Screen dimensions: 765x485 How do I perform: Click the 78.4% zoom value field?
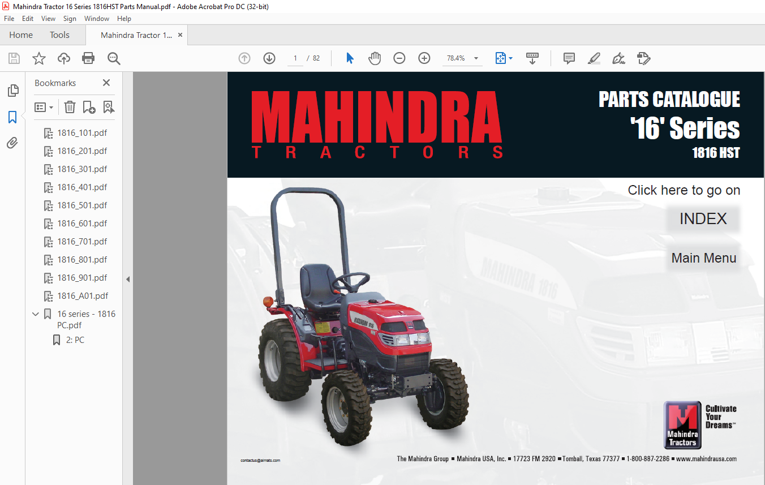[x=455, y=58]
